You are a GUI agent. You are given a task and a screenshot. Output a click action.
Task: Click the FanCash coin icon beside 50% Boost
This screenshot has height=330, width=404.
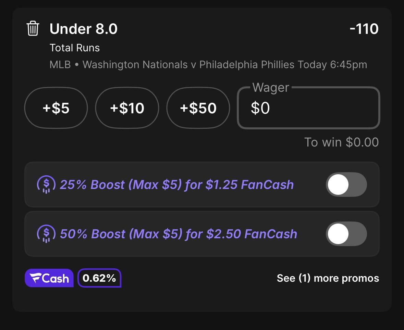[x=46, y=234]
